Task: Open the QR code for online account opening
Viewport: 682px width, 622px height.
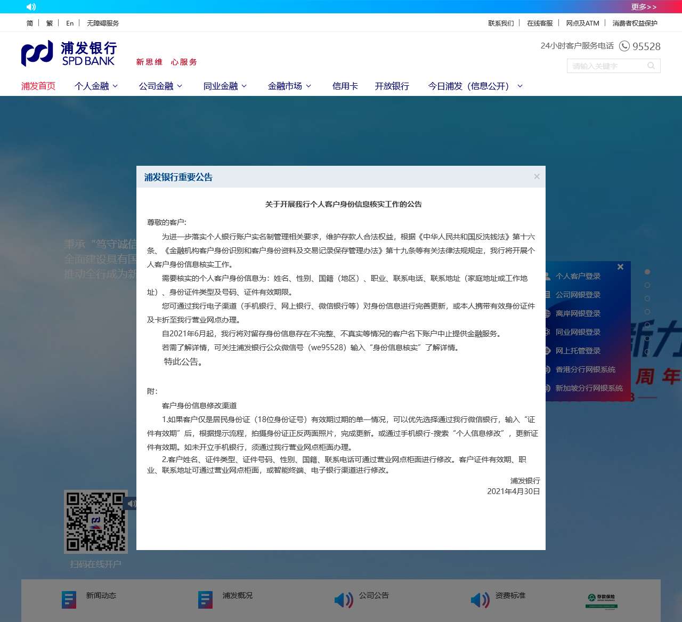Action: point(96,522)
